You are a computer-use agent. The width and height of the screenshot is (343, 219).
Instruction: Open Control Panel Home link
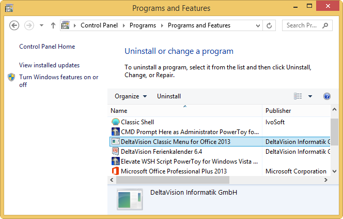[47, 47]
